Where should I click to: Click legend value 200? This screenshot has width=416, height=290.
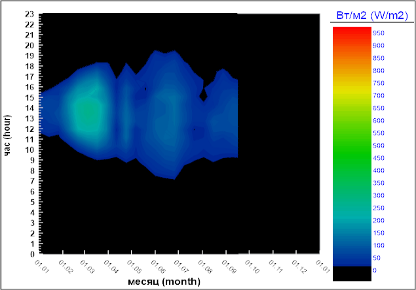[379, 220]
